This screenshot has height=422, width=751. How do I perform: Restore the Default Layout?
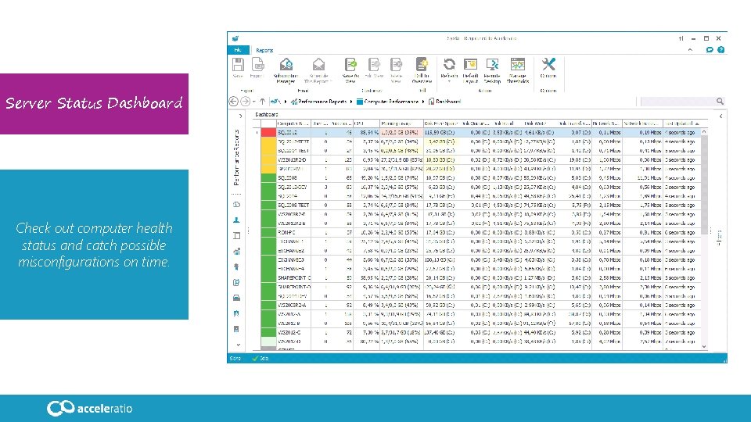click(x=470, y=64)
